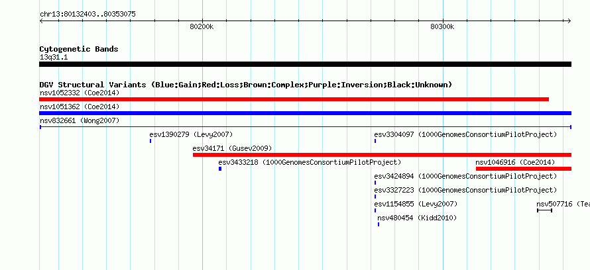Click the nsv480454 blue tick mark
This screenshot has width=590, height=270.
[378, 224]
